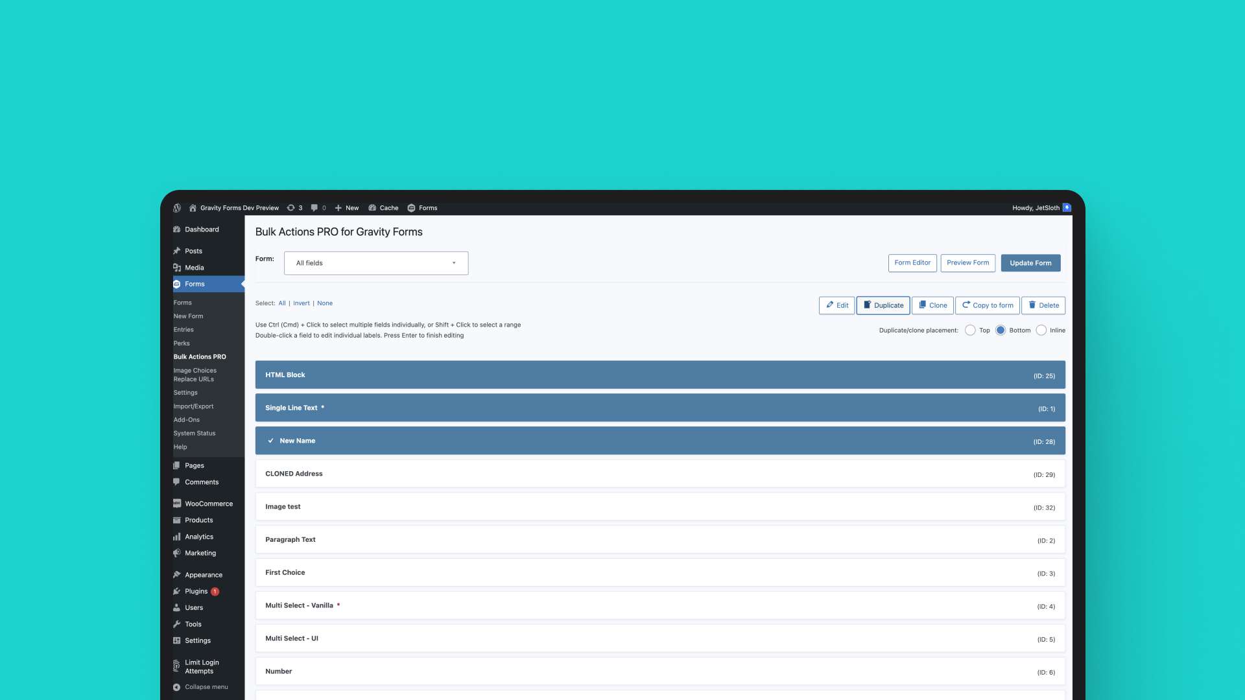Select the HTML Block field row

660,375
